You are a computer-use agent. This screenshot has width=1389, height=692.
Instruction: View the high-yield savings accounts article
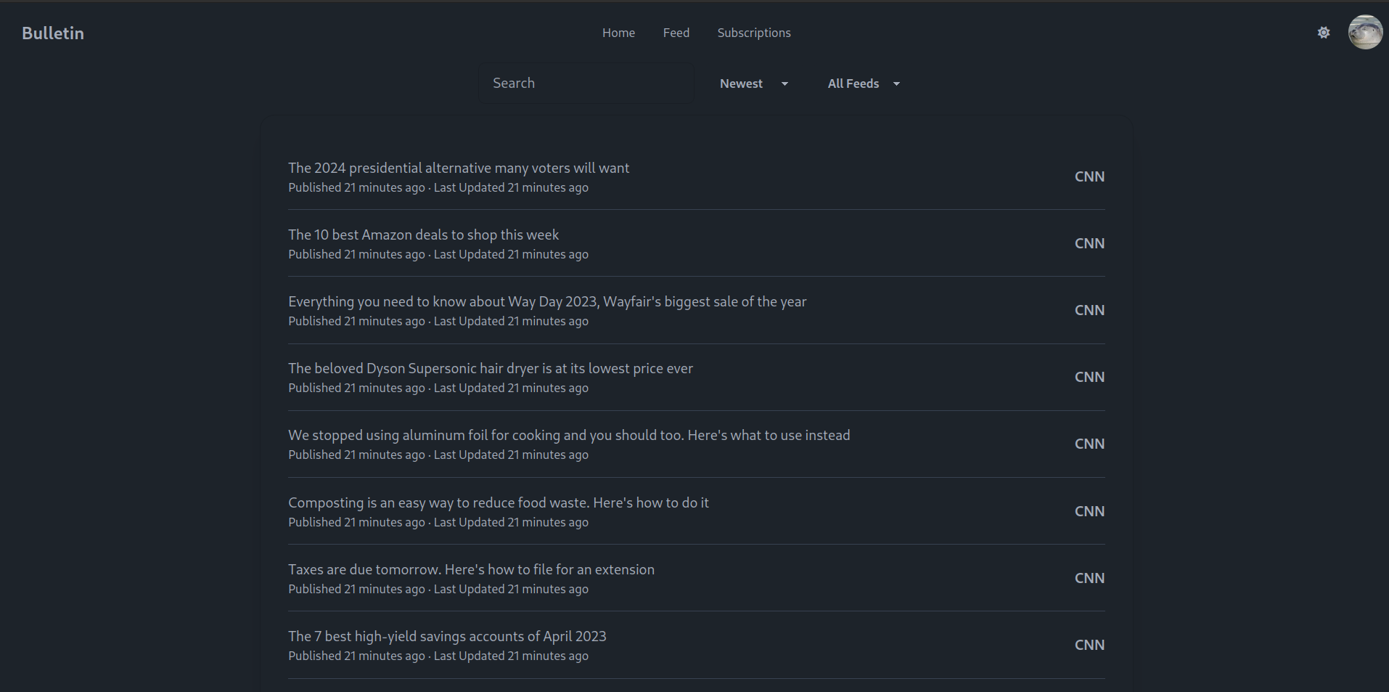447,636
